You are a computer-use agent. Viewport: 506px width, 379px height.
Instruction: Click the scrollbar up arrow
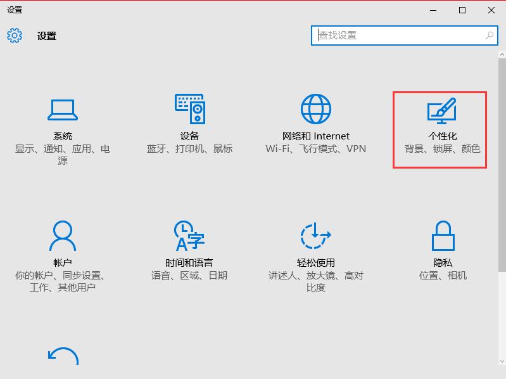pos(502,55)
